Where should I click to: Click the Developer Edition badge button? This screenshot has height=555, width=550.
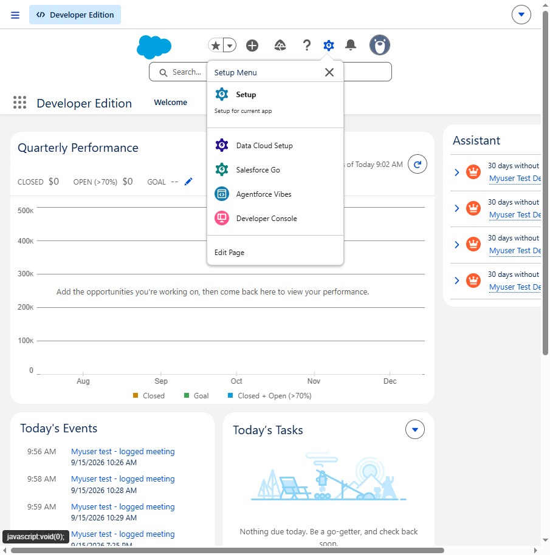point(75,15)
